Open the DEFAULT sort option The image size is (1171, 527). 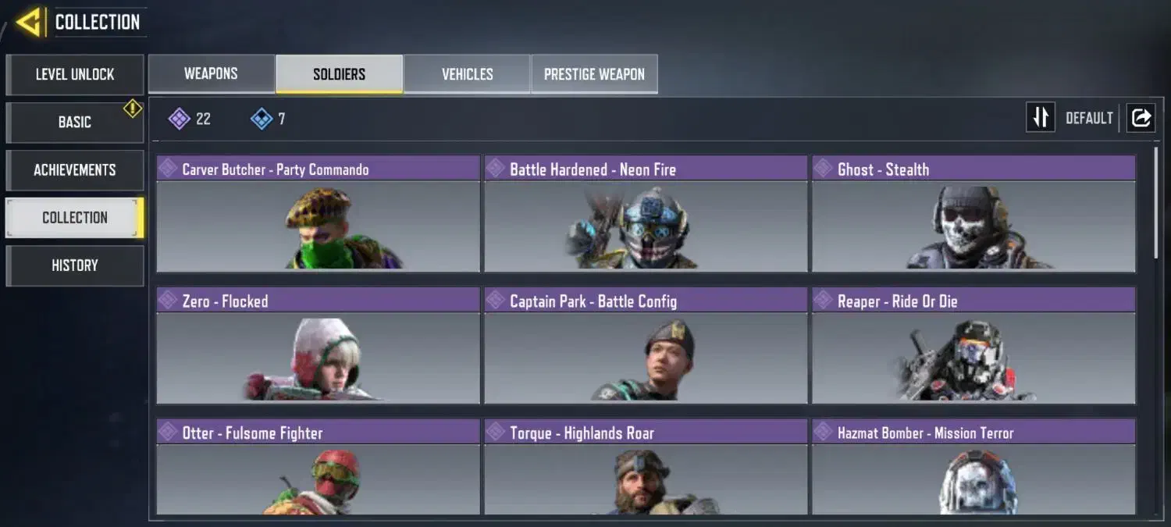(x=1089, y=119)
